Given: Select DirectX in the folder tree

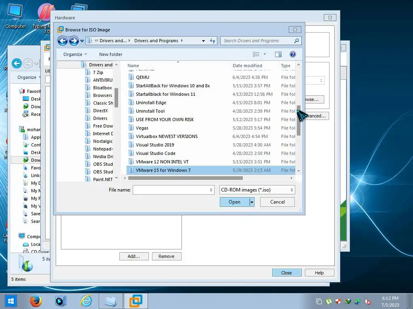Looking at the screenshot, I should 100,111.
